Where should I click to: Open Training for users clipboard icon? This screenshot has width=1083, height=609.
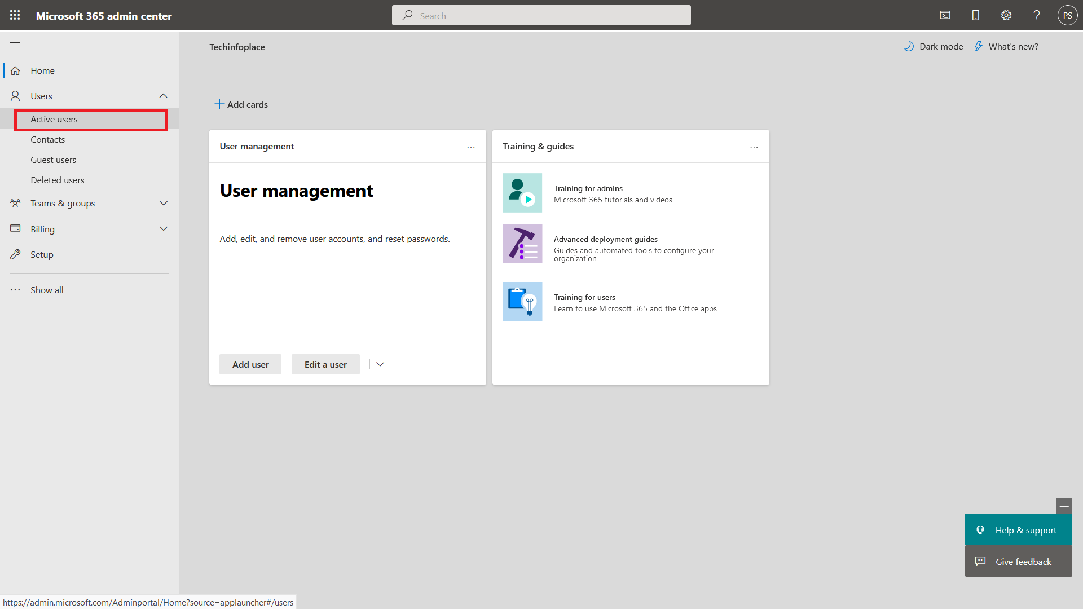pyautogui.click(x=522, y=301)
